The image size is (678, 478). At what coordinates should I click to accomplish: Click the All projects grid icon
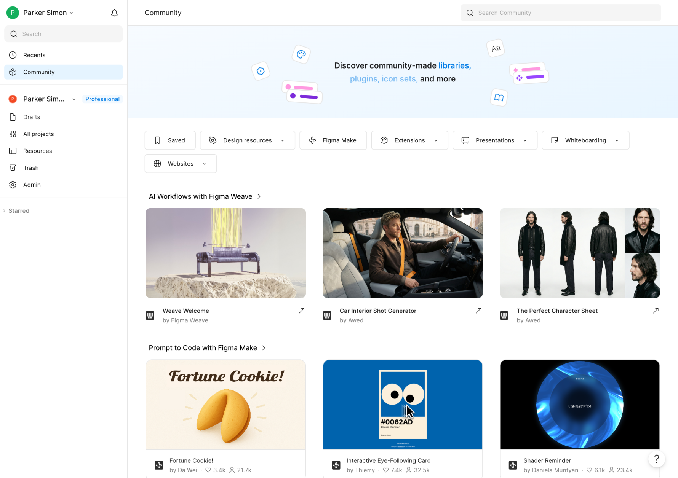[x=13, y=134]
